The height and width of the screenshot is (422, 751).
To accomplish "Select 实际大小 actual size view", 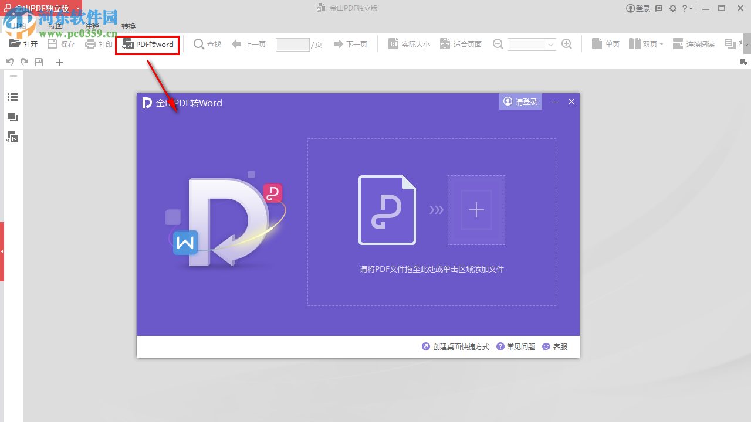I will [x=408, y=44].
